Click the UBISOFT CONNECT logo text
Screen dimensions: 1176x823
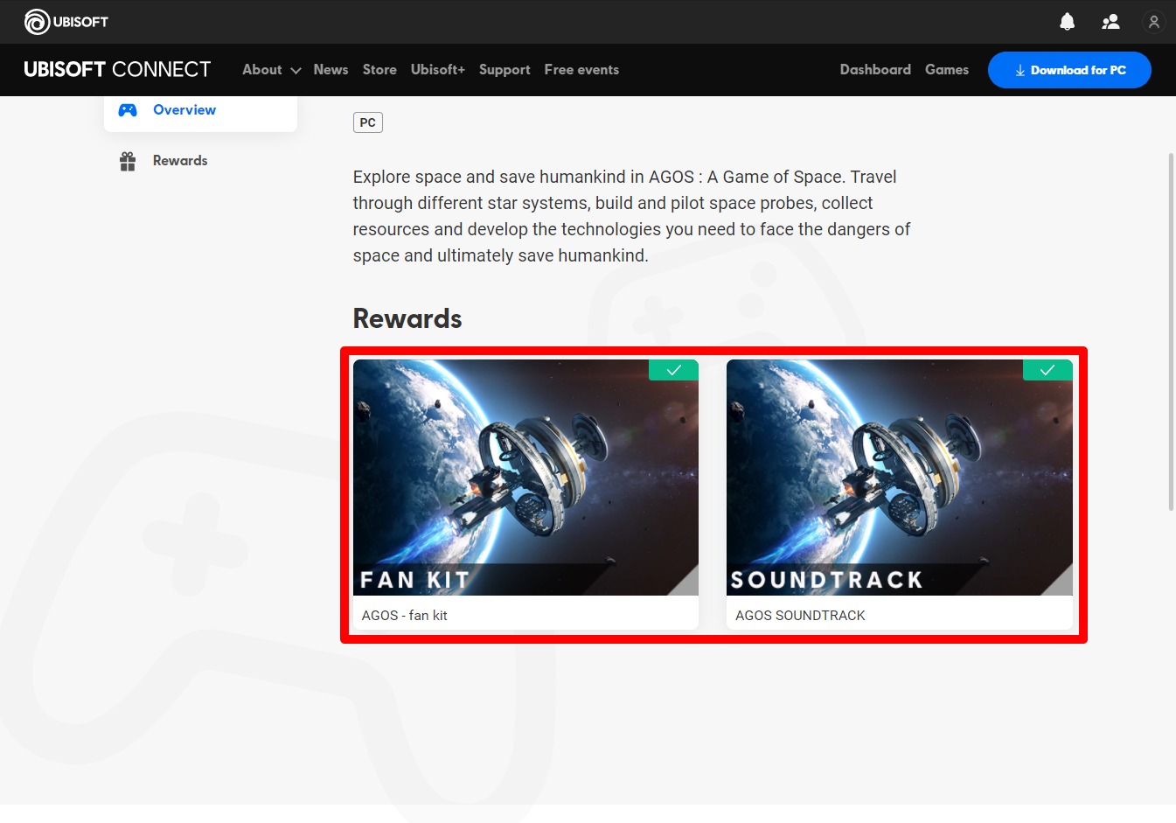(117, 70)
